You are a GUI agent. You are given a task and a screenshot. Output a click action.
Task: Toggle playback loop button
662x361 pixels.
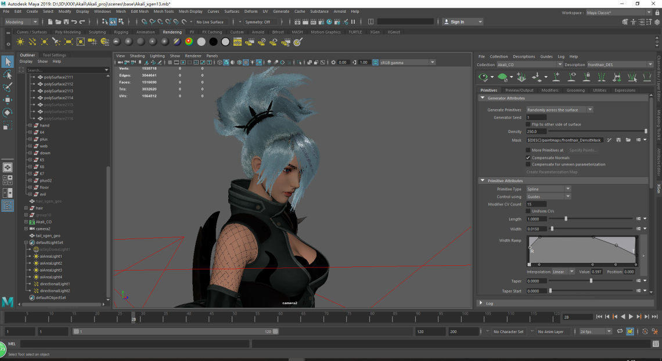pos(620,331)
